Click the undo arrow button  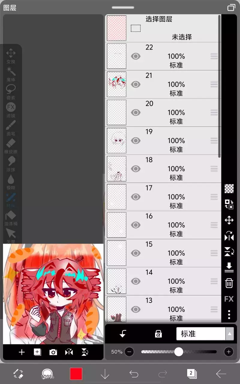coord(134,374)
